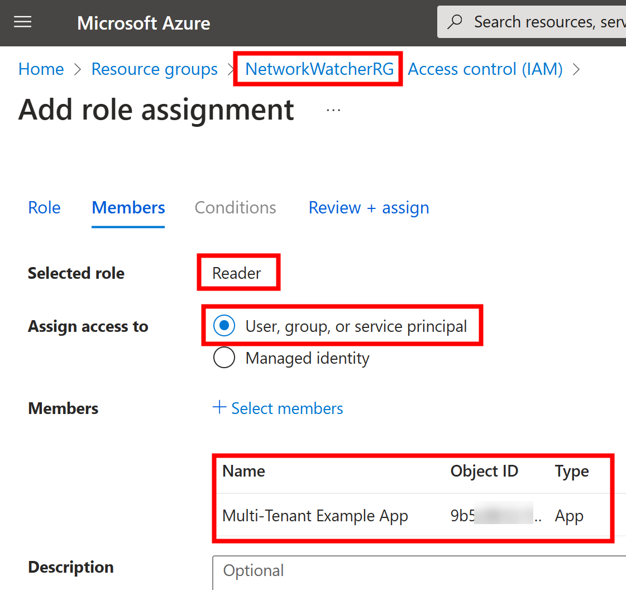Click the Object ID column header
This screenshot has height=590, width=626.
[484, 472]
